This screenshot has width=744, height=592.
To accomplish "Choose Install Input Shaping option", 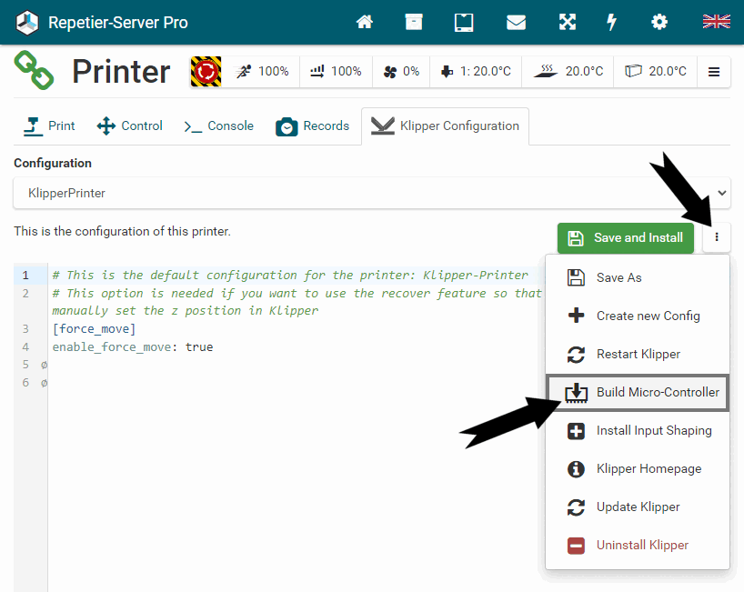I will click(x=638, y=430).
